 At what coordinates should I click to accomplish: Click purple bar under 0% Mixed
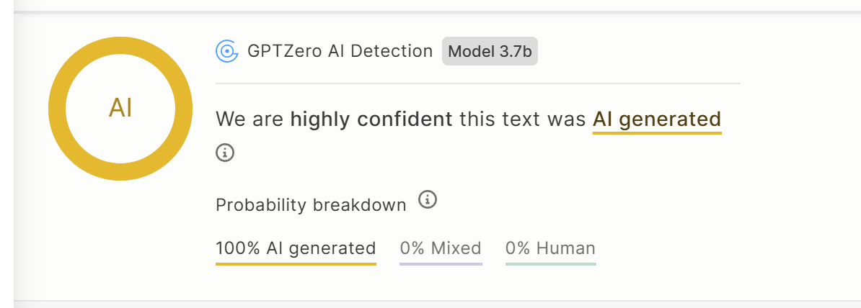(x=441, y=263)
